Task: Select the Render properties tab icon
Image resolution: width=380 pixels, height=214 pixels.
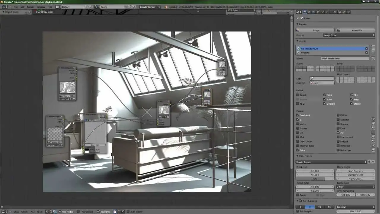Action: 305,12
